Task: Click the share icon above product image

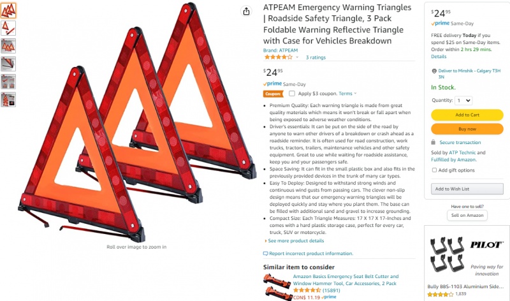Action: tap(246, 11)
